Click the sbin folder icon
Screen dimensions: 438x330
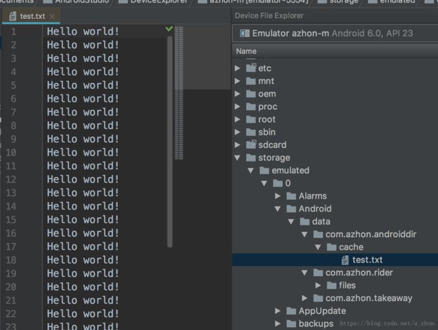(251, 132)
